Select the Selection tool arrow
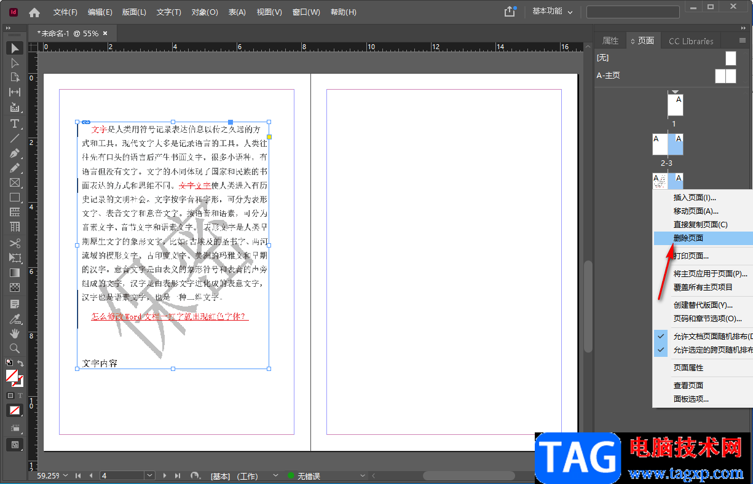This screenshot has width=753, height=484. [x=15, y=48]
